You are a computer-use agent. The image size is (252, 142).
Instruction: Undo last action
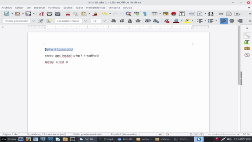[105, 14]
